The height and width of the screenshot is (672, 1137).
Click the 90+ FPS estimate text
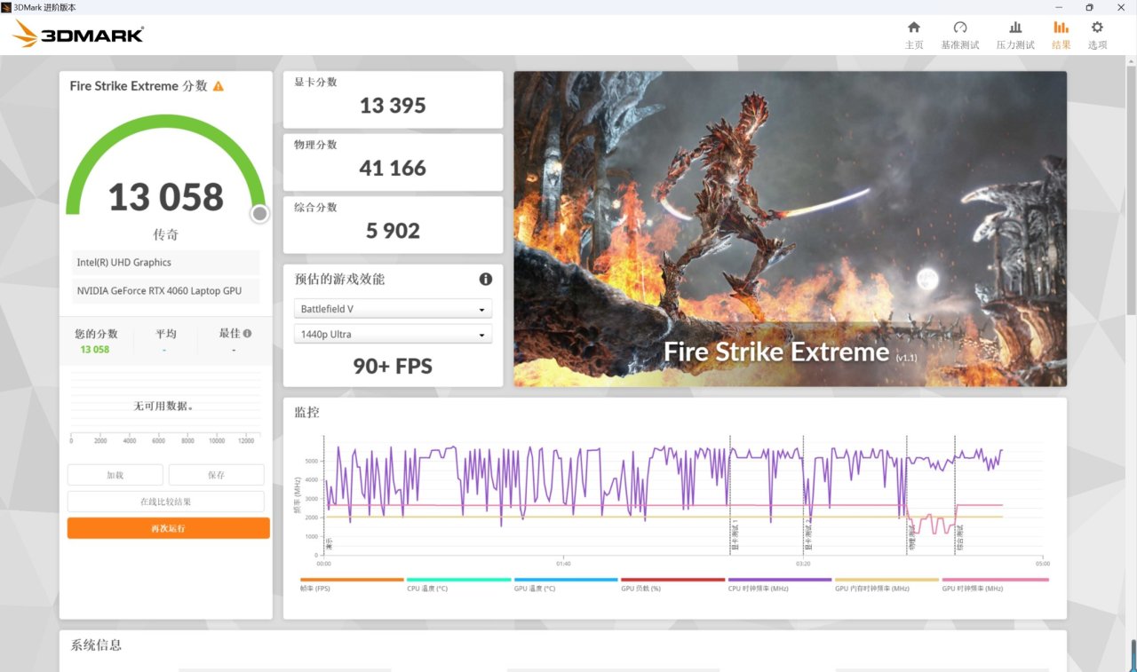click(393, 366)
